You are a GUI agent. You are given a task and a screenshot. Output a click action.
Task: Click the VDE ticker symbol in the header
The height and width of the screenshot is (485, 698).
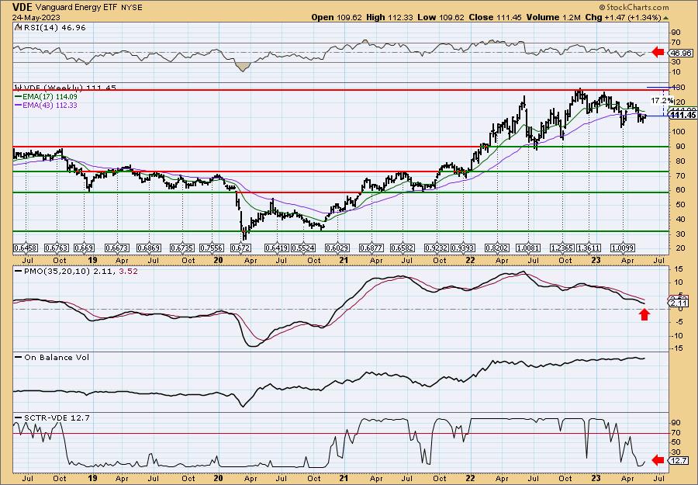[22, 7]
